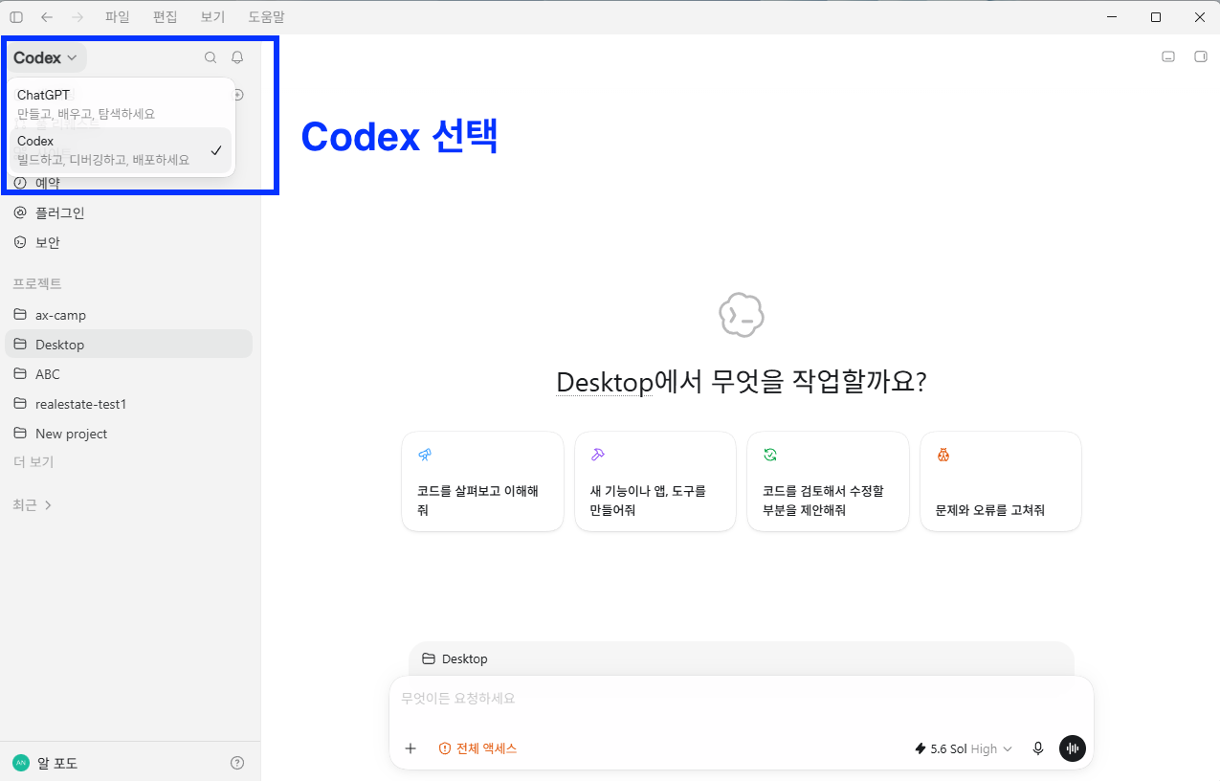Open the 5.6 Sol High model dropdown

click(x=964, y=748)
